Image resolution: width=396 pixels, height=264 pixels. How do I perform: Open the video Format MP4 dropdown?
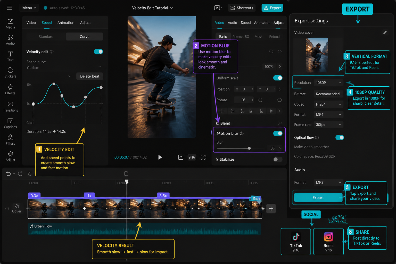[x=328, y=114]
